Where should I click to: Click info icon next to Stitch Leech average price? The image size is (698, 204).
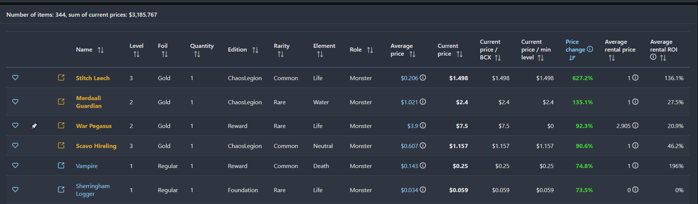pos(423,78)
